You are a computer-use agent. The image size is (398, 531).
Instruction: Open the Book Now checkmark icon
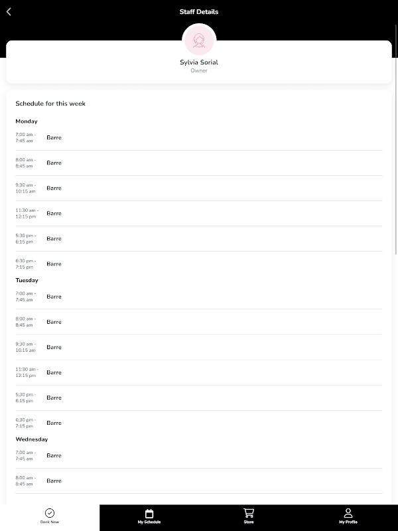coord(50,512)
